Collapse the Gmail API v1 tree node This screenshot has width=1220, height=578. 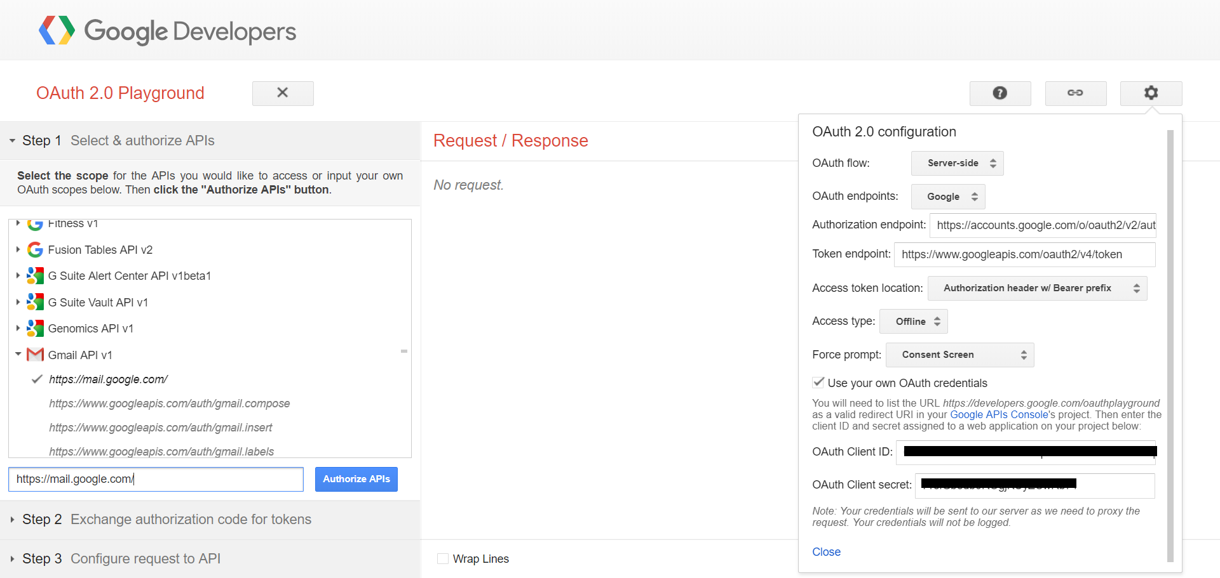[18, 354]
